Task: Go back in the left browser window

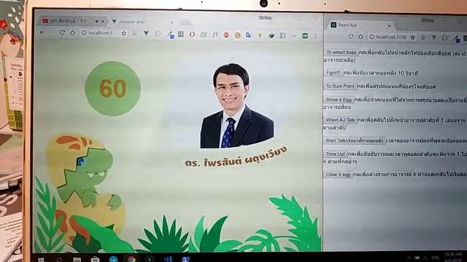Action: tap(42, 32)
